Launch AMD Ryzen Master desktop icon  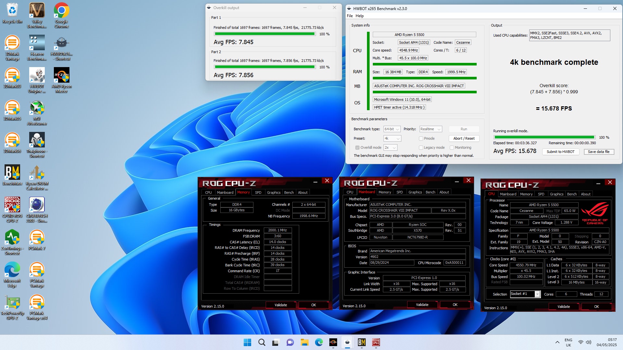61,80
